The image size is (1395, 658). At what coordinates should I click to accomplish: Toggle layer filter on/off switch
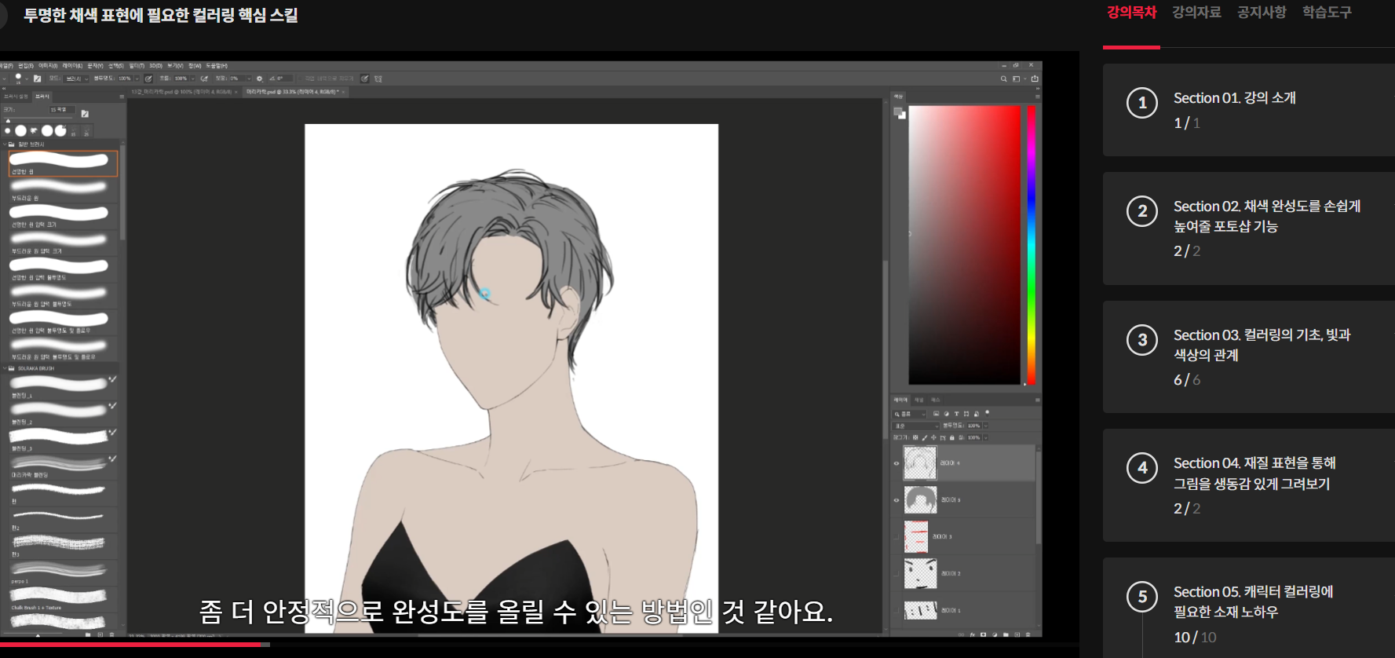(987, 413)
